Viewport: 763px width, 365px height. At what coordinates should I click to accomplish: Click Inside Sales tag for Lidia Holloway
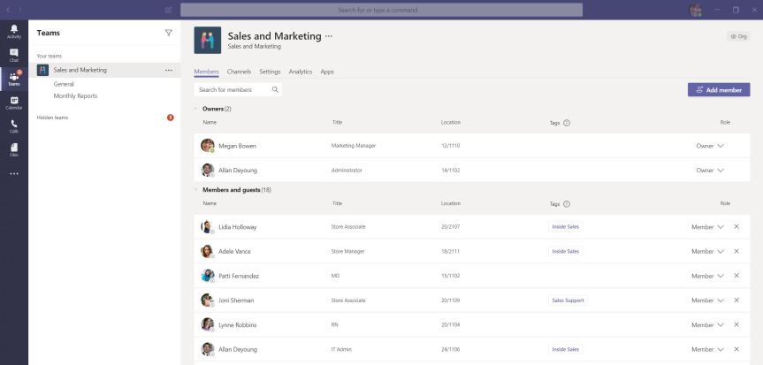point(565,227)
